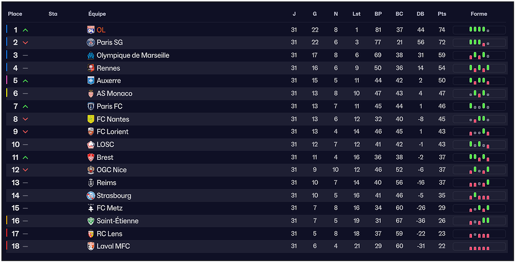This screenshot has height=262, width=515.
Task: Open the Laval MFC team link
Action: pos(113,246)
